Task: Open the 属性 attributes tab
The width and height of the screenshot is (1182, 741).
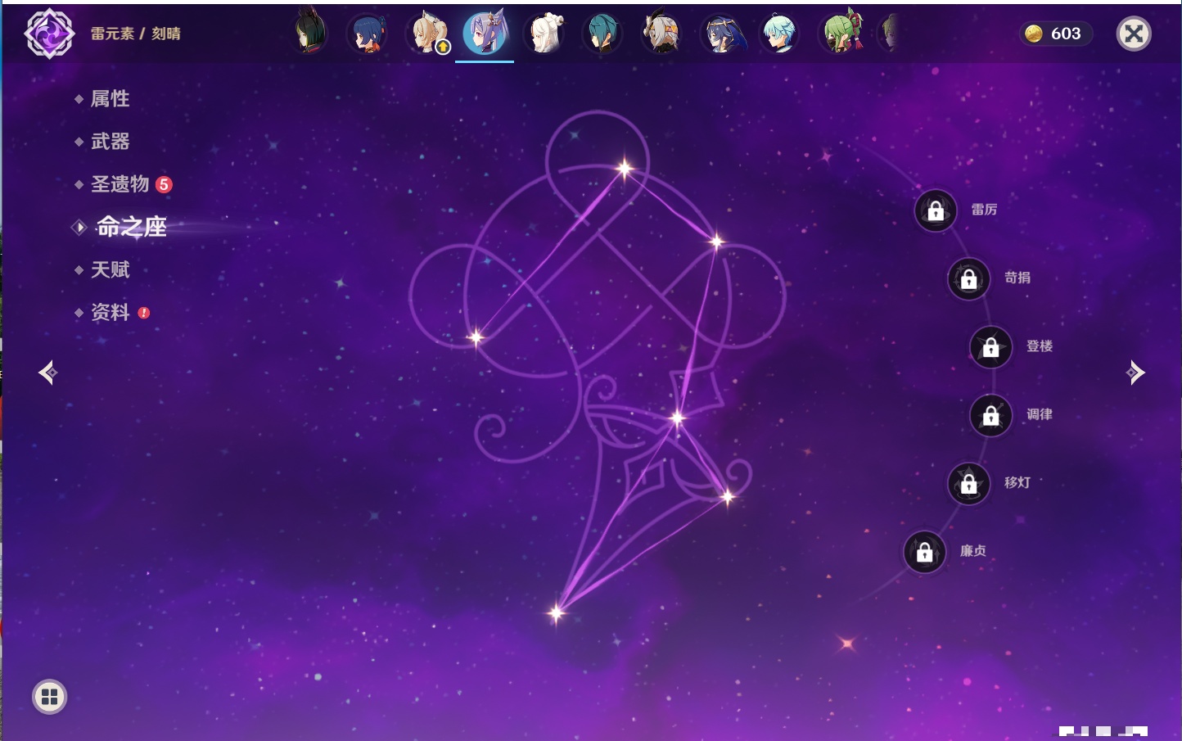Action: 110,99
